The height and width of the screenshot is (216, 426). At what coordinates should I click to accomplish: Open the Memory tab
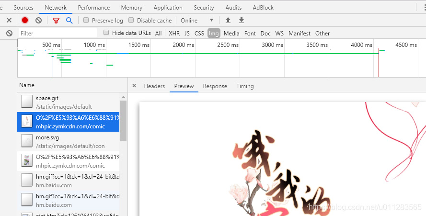tap(132, 8)
